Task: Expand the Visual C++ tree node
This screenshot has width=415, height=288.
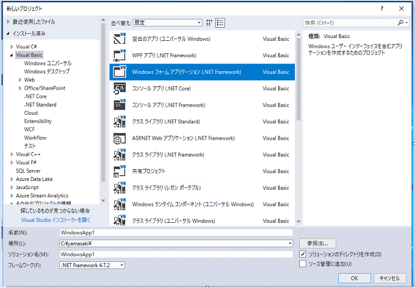Action: pos(11,154)
